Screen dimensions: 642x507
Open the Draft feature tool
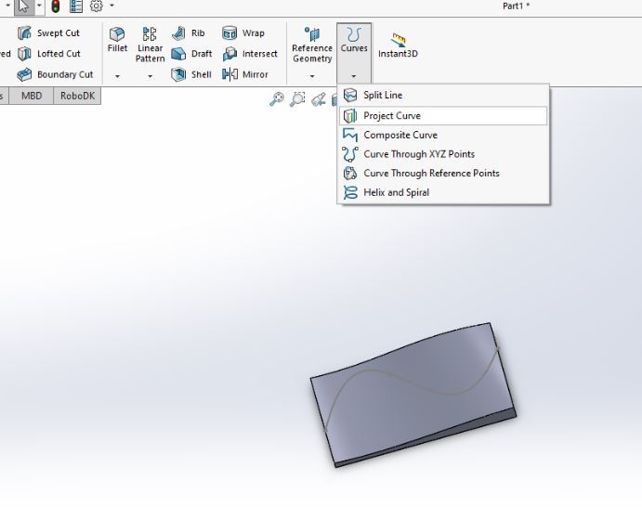pos(191,54)
